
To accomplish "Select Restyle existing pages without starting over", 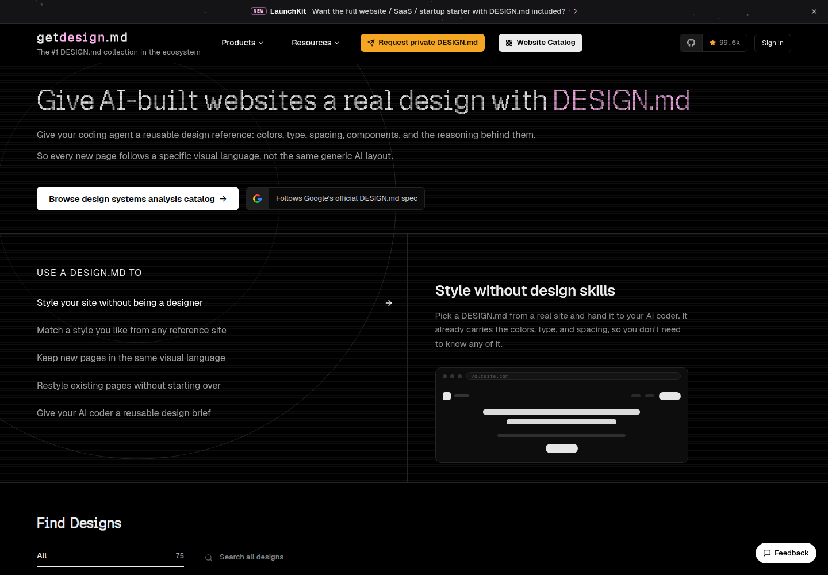I will [214, 386].
